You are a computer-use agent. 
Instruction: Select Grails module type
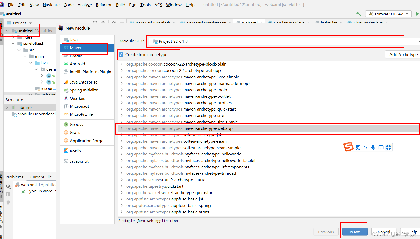(x=87, y=132)
